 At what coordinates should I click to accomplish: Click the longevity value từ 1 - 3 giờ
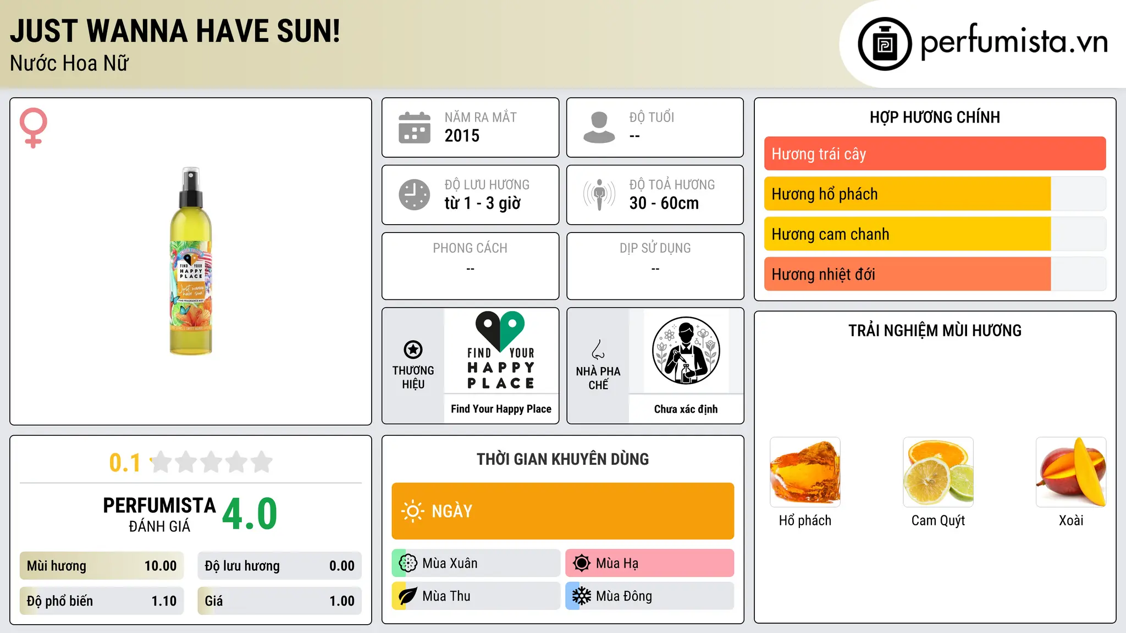tap(482, 203)
